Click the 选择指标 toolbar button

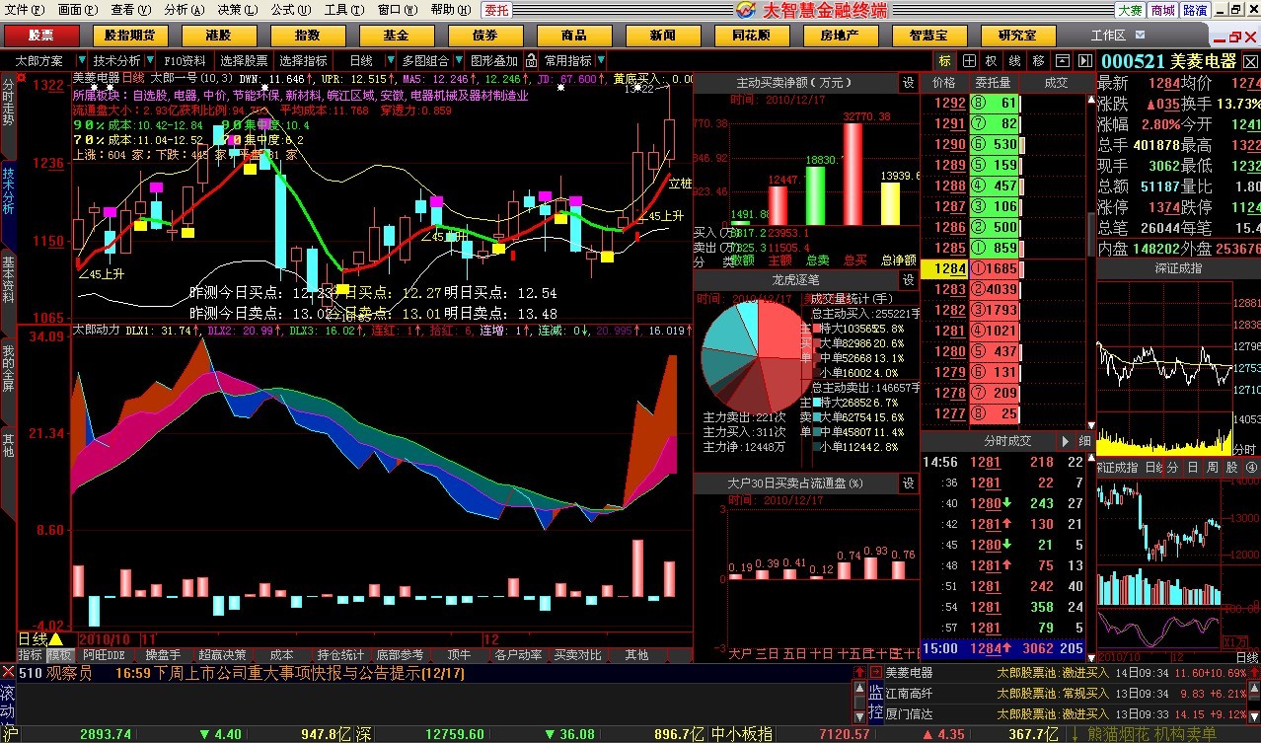pyautogui.click(x=303, y=61)
